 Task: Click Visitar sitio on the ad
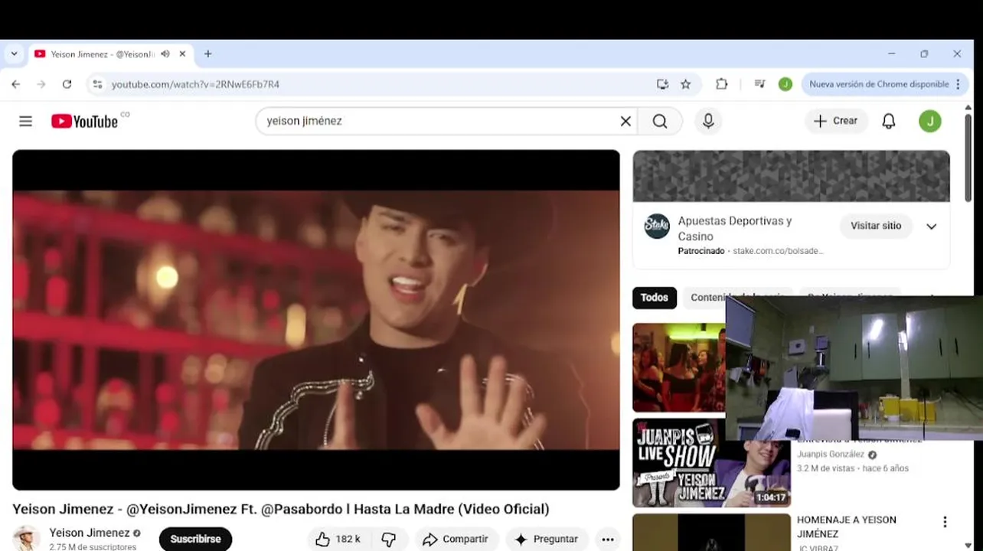click(x=876, y=226)
